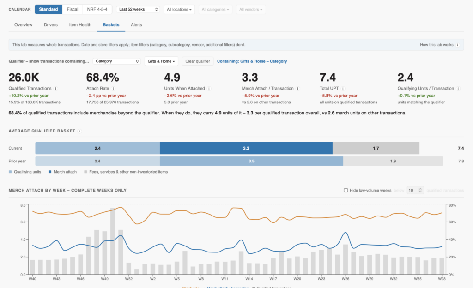The width and height of the screenshot is (473, 288).
Task: Click Current bar Merch attach segment 3.3
Action: (x=246, y=148)
